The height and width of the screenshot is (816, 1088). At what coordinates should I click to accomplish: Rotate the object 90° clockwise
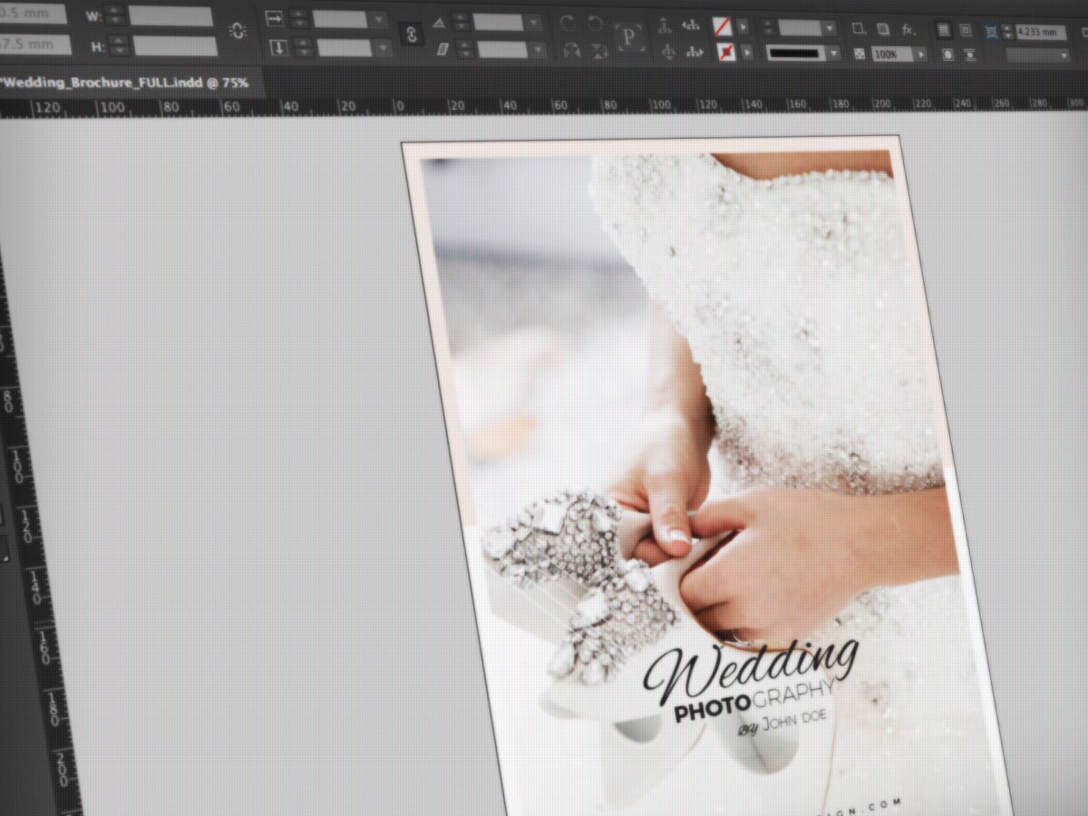tap(568, 24)
